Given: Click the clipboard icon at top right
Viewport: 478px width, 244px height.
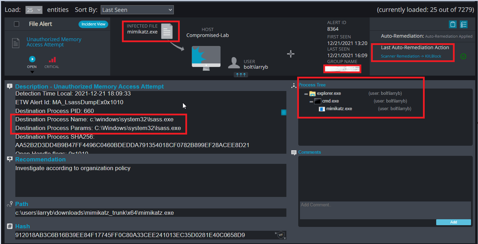Looking at the screenshot, I should pyautogui.click(x=453, y=24).
